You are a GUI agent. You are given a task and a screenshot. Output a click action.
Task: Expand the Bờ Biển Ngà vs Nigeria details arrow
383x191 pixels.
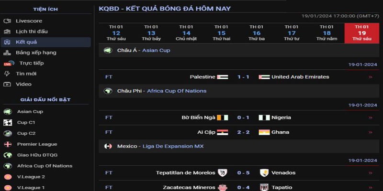370,117
